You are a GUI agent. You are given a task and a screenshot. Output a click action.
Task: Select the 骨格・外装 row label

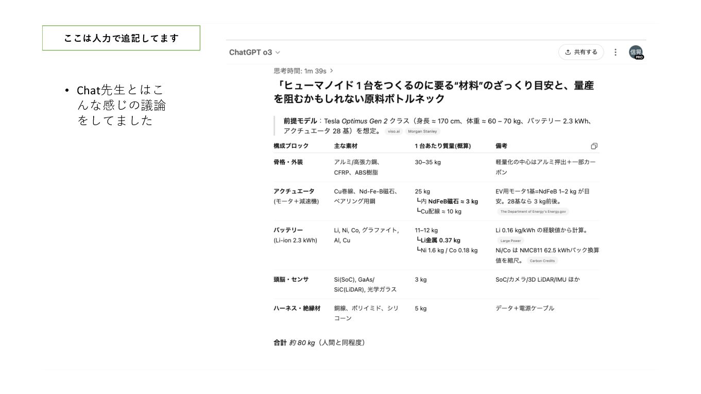coord(288,162)
